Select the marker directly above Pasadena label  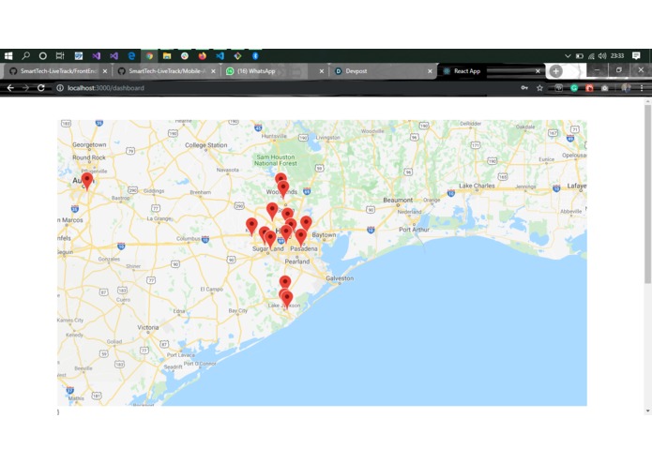(300, 237)
